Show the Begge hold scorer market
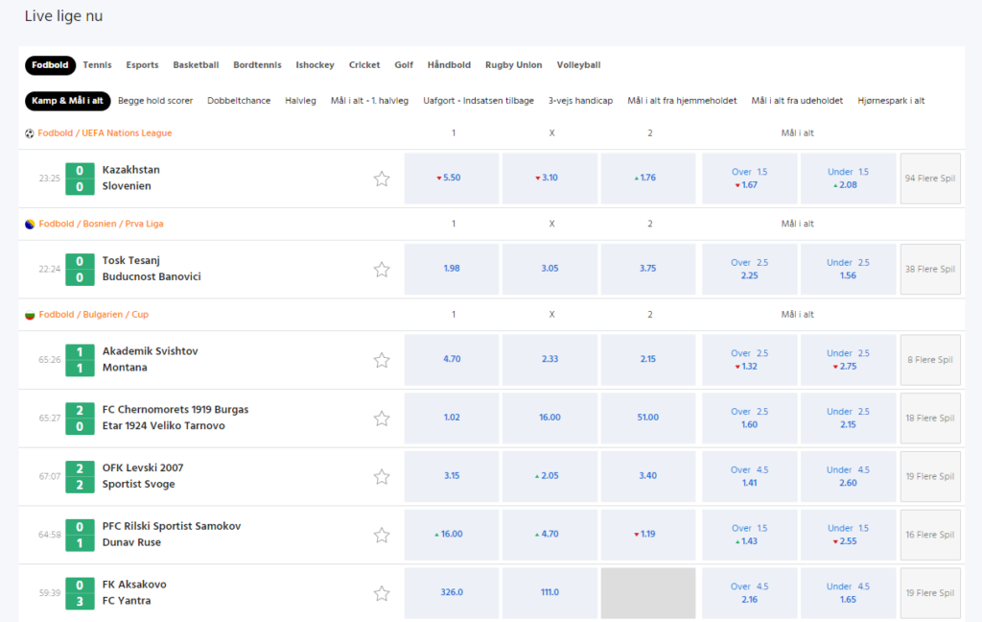This screenshot has width=982, height=622. click(155, 101)
